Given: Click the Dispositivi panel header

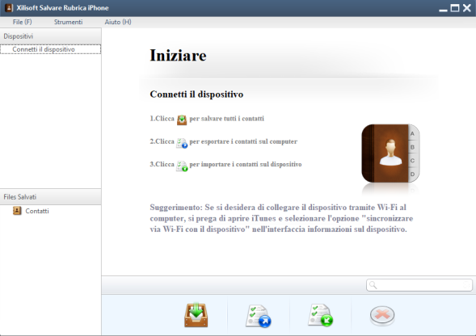Looking at the screenshot, I should (x=51, y=36).
